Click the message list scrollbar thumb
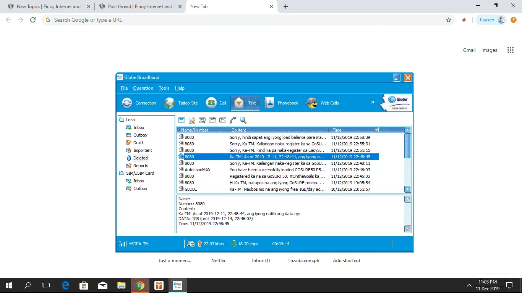 pos(408,146)
